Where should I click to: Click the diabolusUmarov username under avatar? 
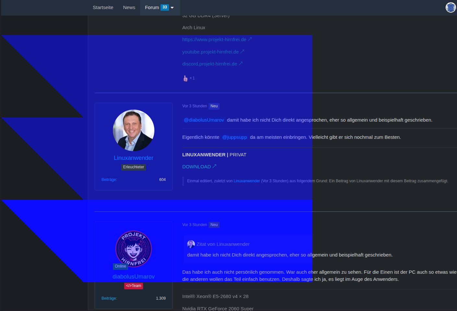point(134,277)
